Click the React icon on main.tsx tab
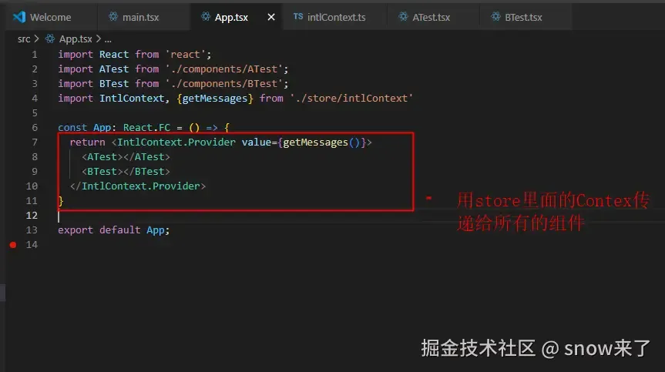 113,16
